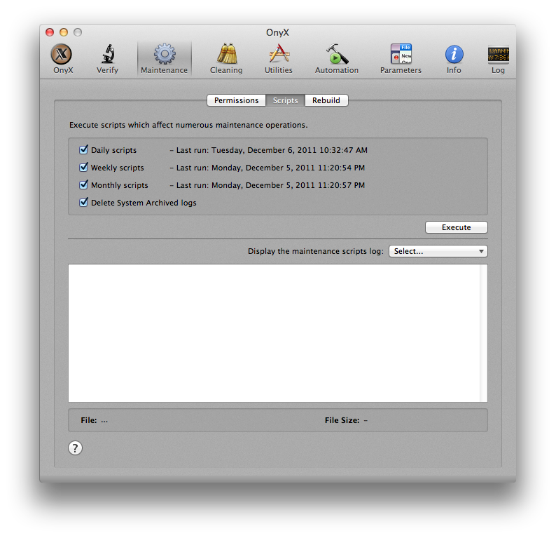Select the Scripts tab

[x=286, y=100]
